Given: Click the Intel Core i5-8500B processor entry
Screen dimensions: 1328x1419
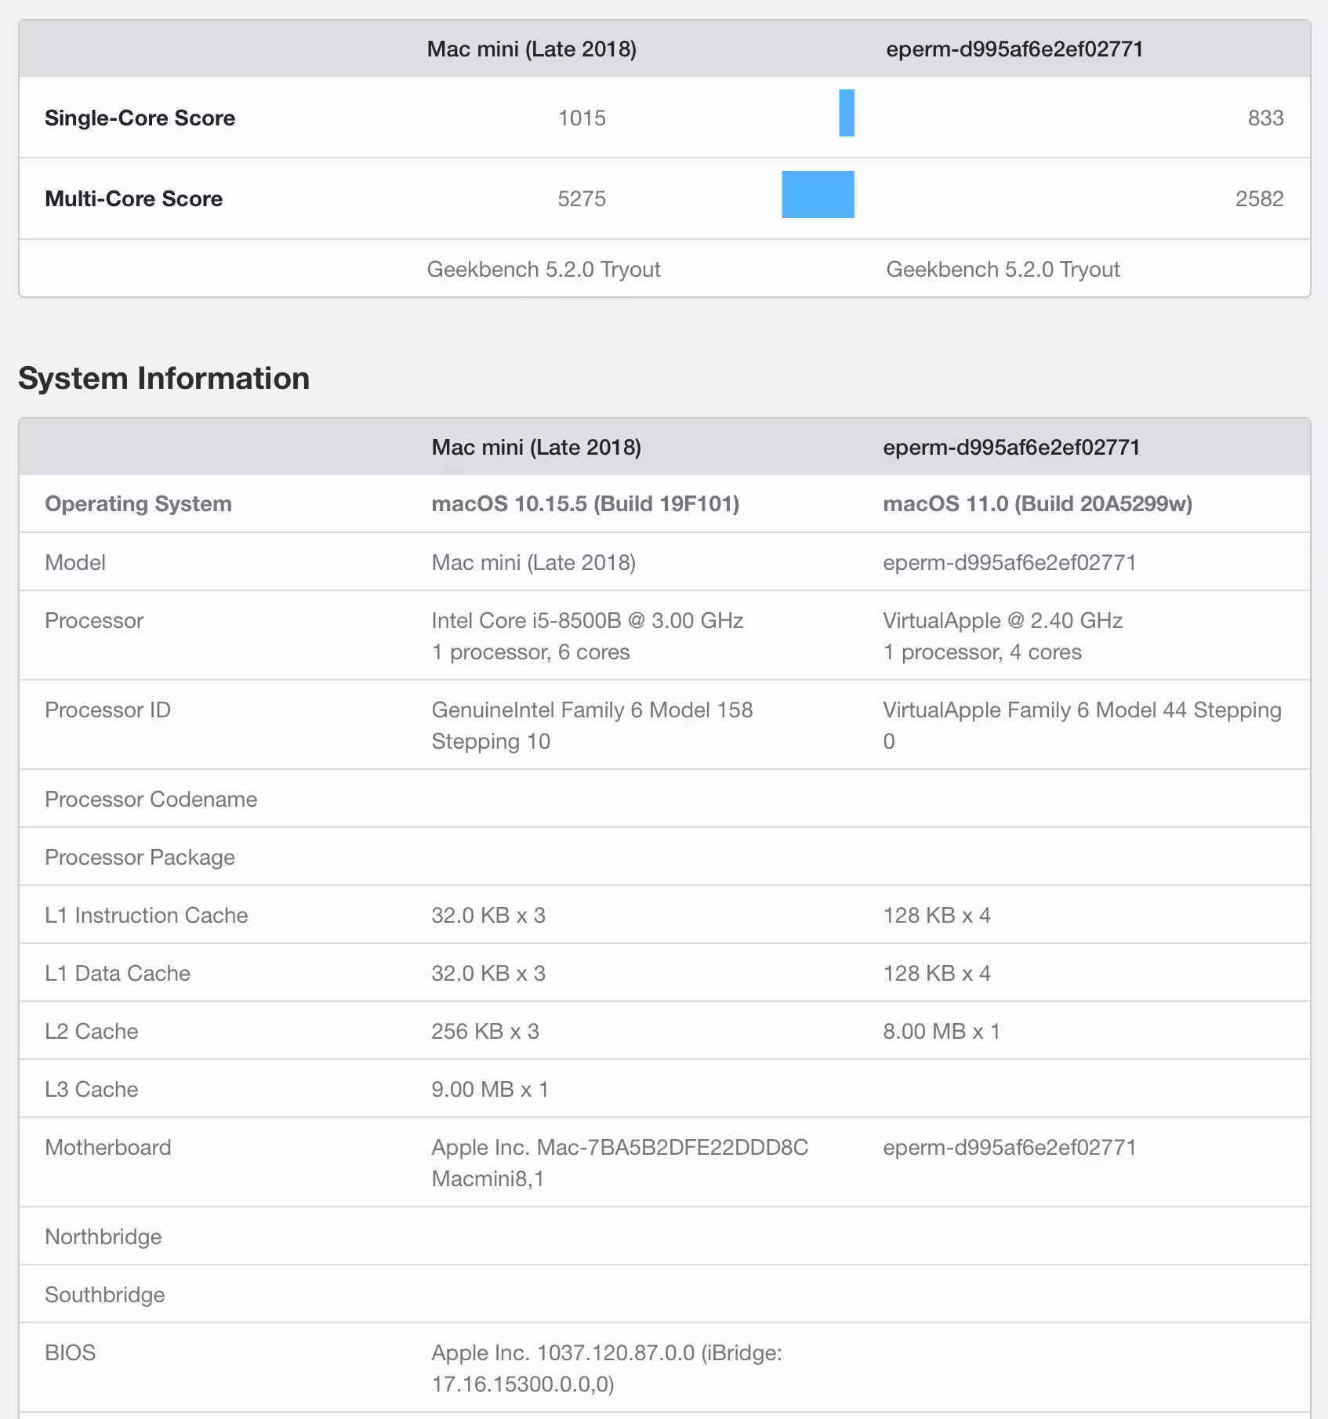Looking at the screenshot, I should [587, 636].
